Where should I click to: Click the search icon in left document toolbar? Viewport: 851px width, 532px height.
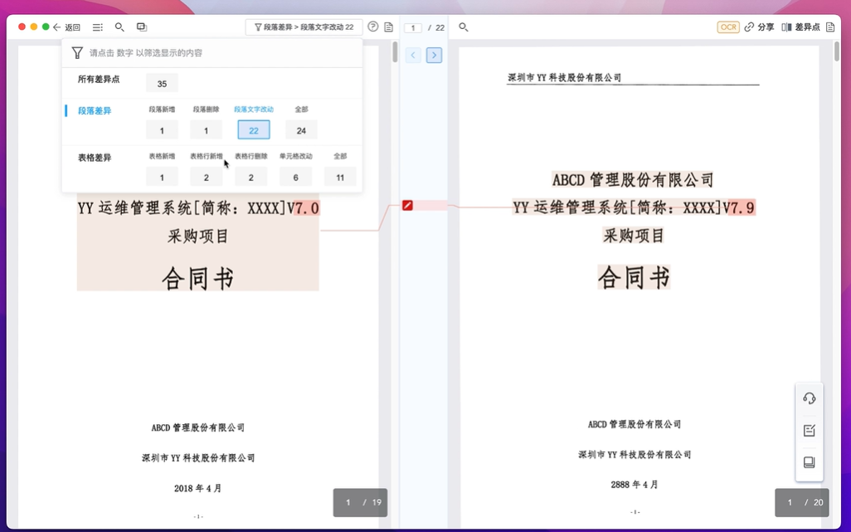[119, 27]
